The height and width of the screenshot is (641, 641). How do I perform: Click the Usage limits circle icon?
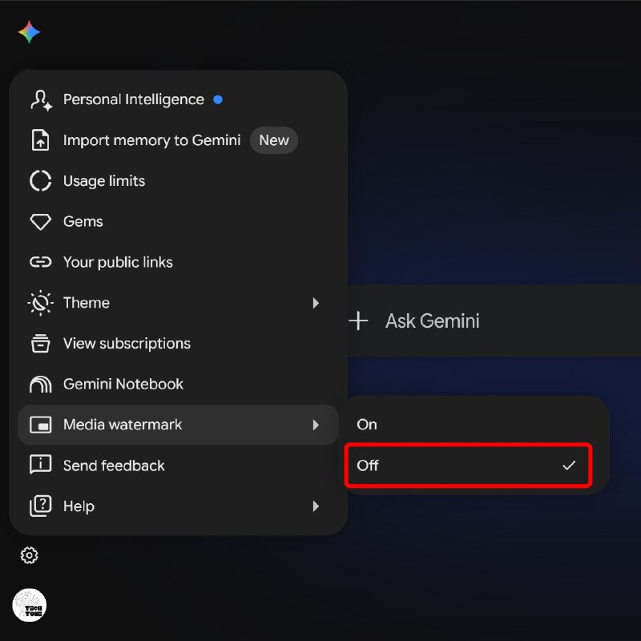[41, 181]
